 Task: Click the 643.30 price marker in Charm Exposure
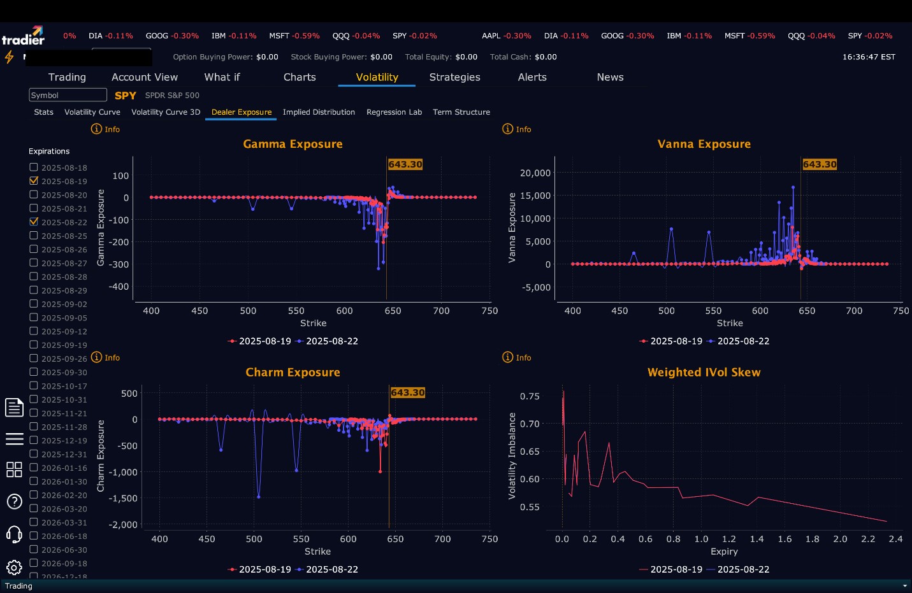[408, 393]
